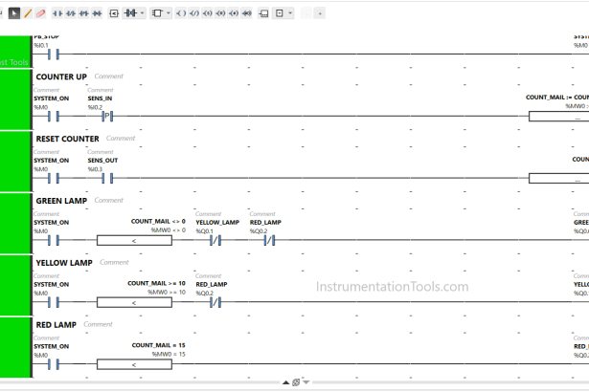Click the COUNT_MAIL >= 10 comparison block
Image resolution: width=589 pixels, height=392 pixels.
[134, 303]
